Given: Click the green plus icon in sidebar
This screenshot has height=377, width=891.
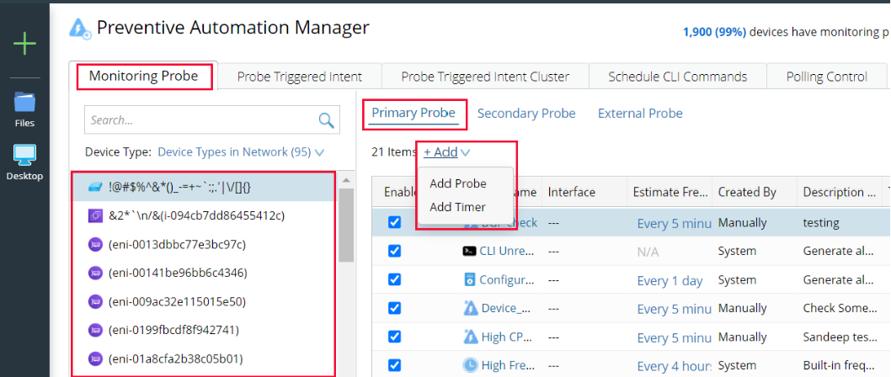Looking at the screenshot, I should click(x=24, y=44).
